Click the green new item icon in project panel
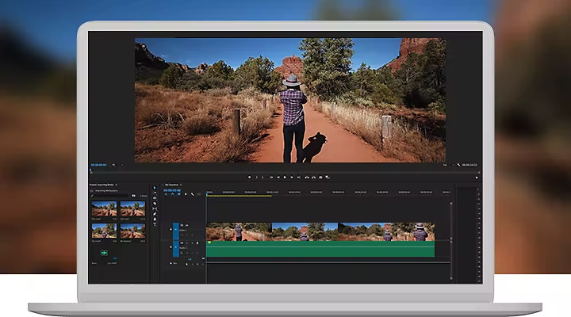Viewport: 571px width, 317px height. tap(103, 252)
